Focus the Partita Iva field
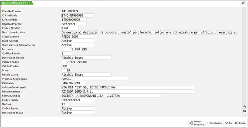 pyautogui.click(x=74, y=83)
